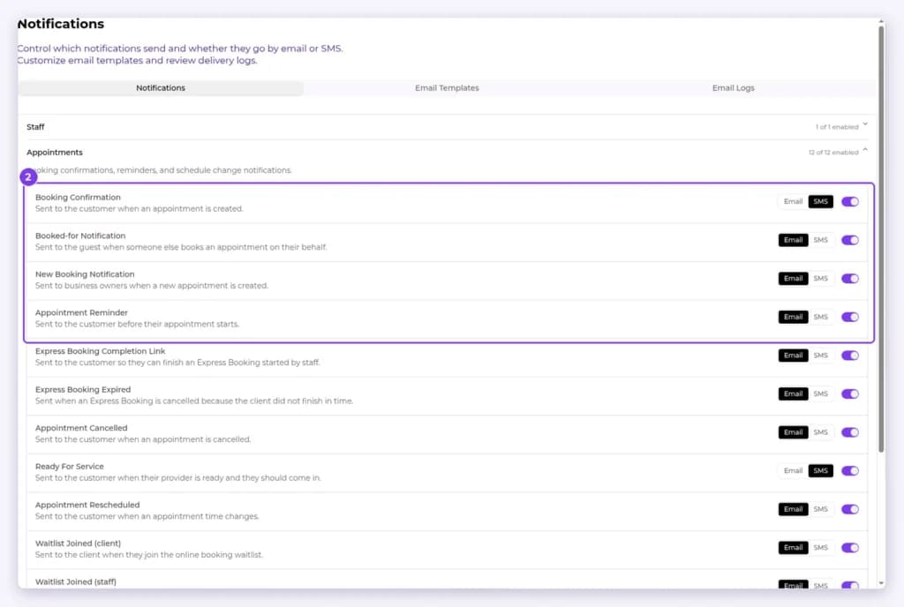904x607 pixels.
Task: Select Email for Express Booking Expired
Action: click(x=793, y=394)
